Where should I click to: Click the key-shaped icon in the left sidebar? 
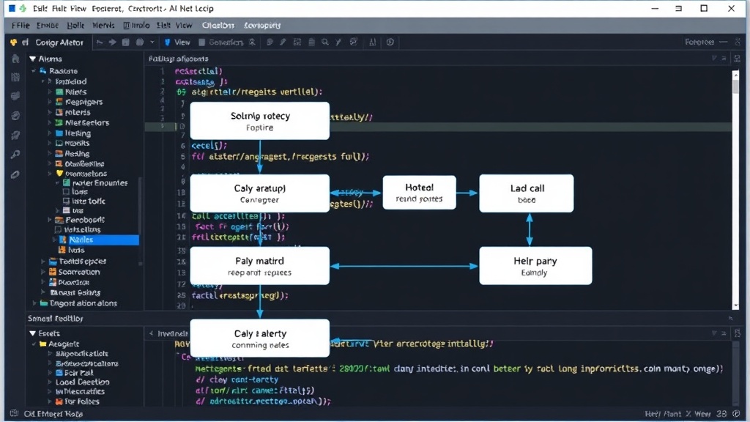(x=15, y=154)
